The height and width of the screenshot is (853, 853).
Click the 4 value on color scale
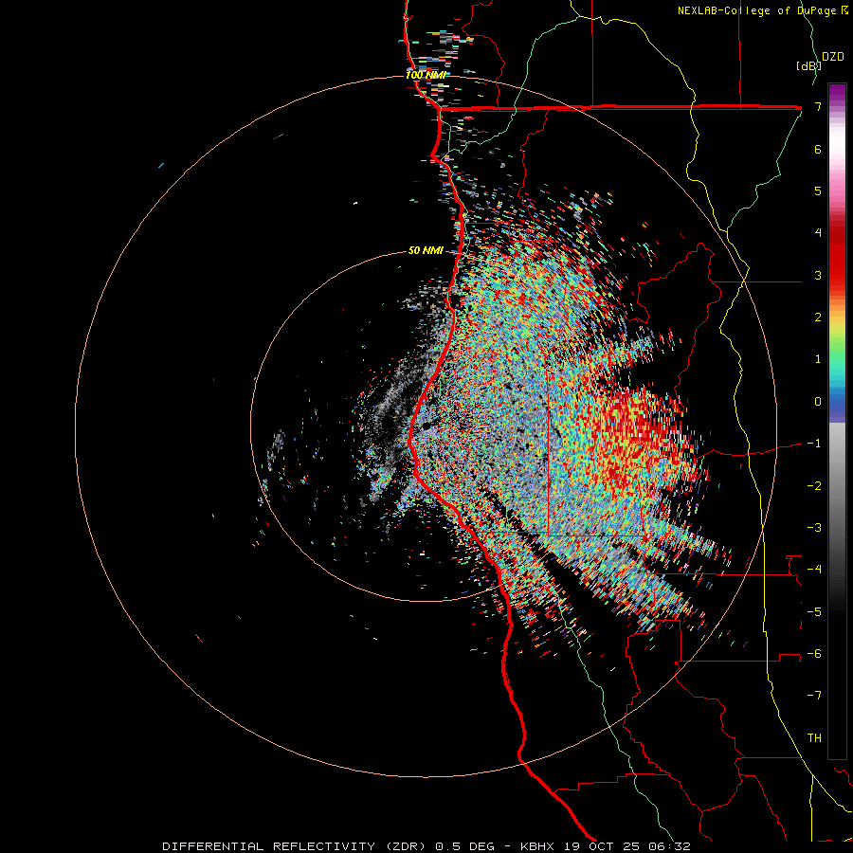[x=818, y=233]
